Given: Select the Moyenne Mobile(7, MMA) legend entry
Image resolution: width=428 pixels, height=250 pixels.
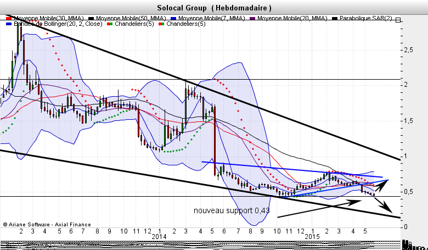Looking at the screenshot, I should [208, 18].
